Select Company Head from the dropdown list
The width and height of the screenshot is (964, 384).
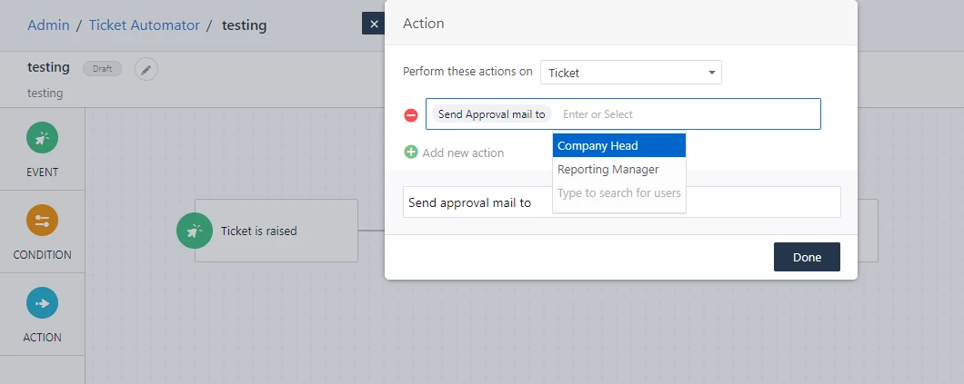[x=619, y=146]
